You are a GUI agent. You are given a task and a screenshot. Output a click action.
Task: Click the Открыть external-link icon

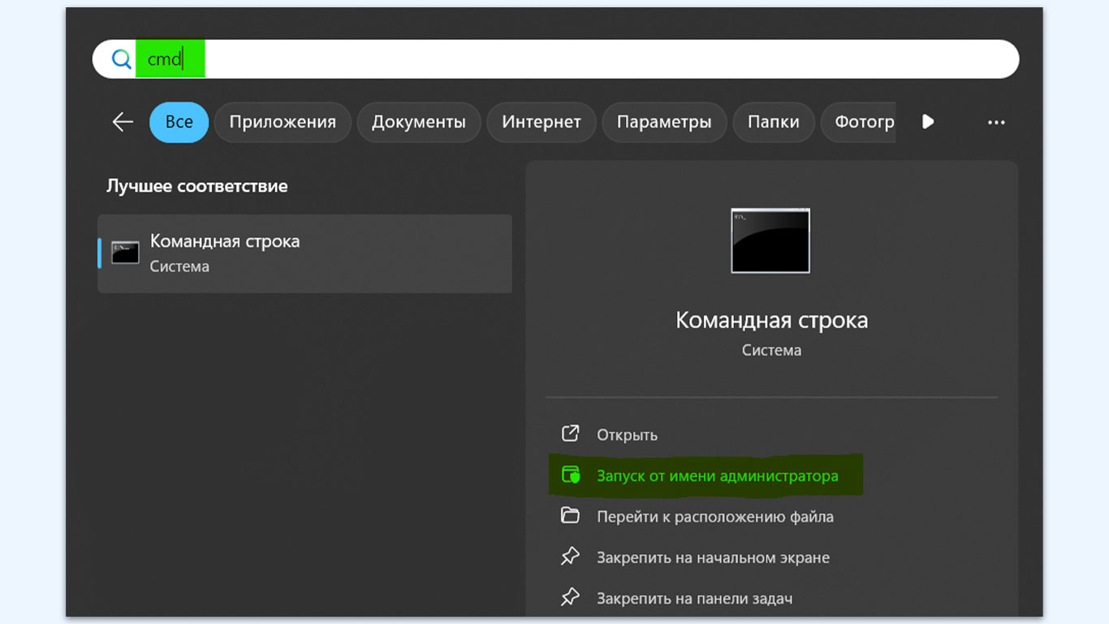coord(571,433)
